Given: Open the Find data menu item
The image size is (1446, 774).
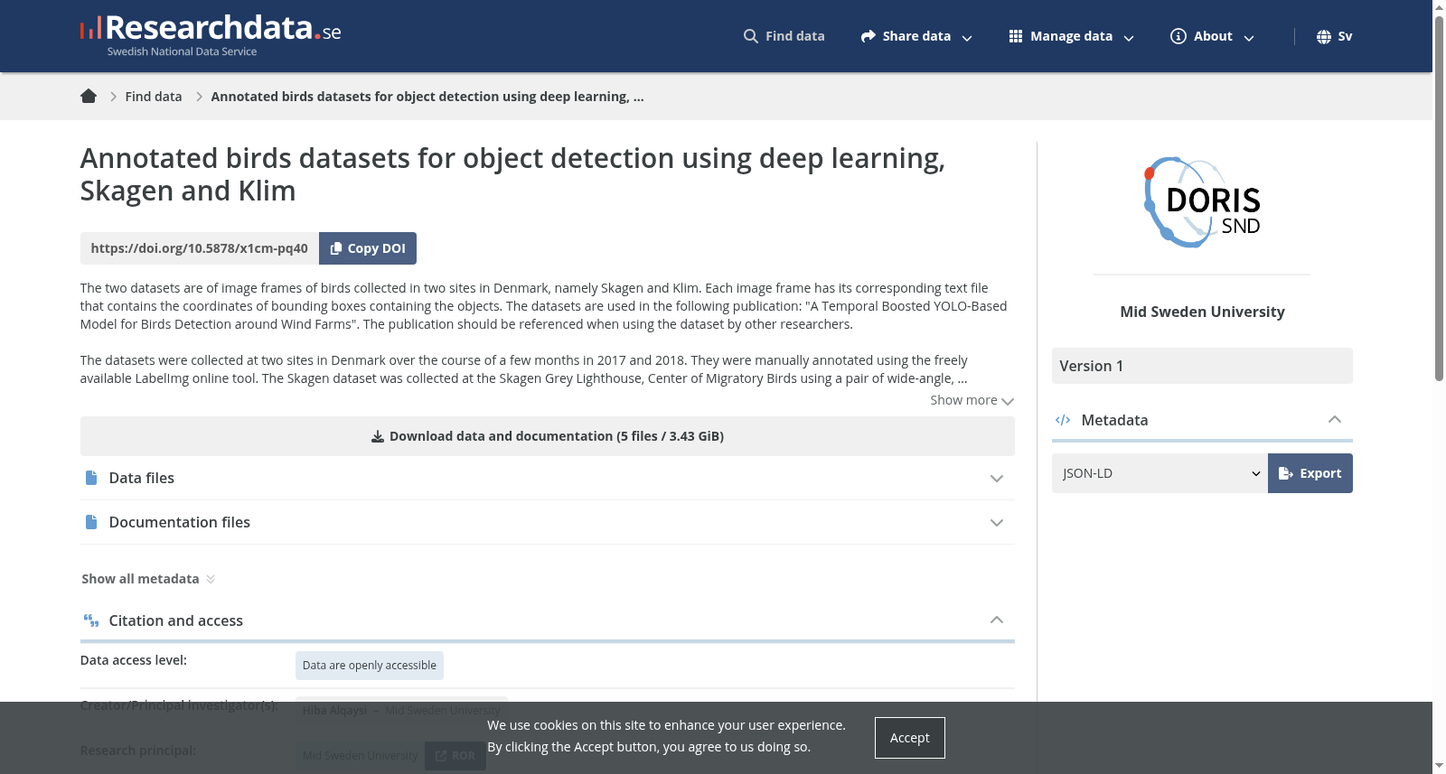Looking at the screenshot, I should coord(784,36).
